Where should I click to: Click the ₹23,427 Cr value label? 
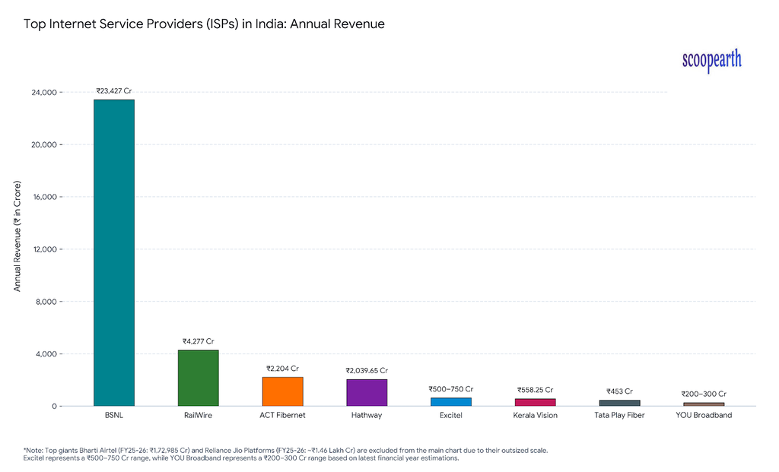click(114, 90)
